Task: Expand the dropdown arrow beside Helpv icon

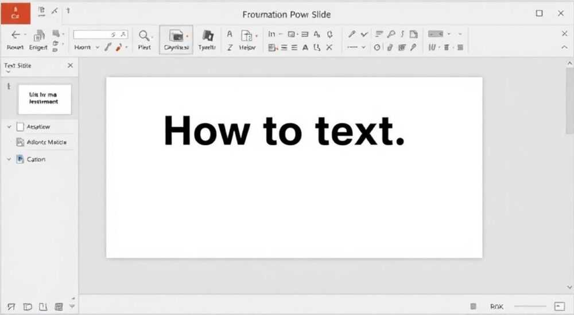Action: click(x=257, y=36)
